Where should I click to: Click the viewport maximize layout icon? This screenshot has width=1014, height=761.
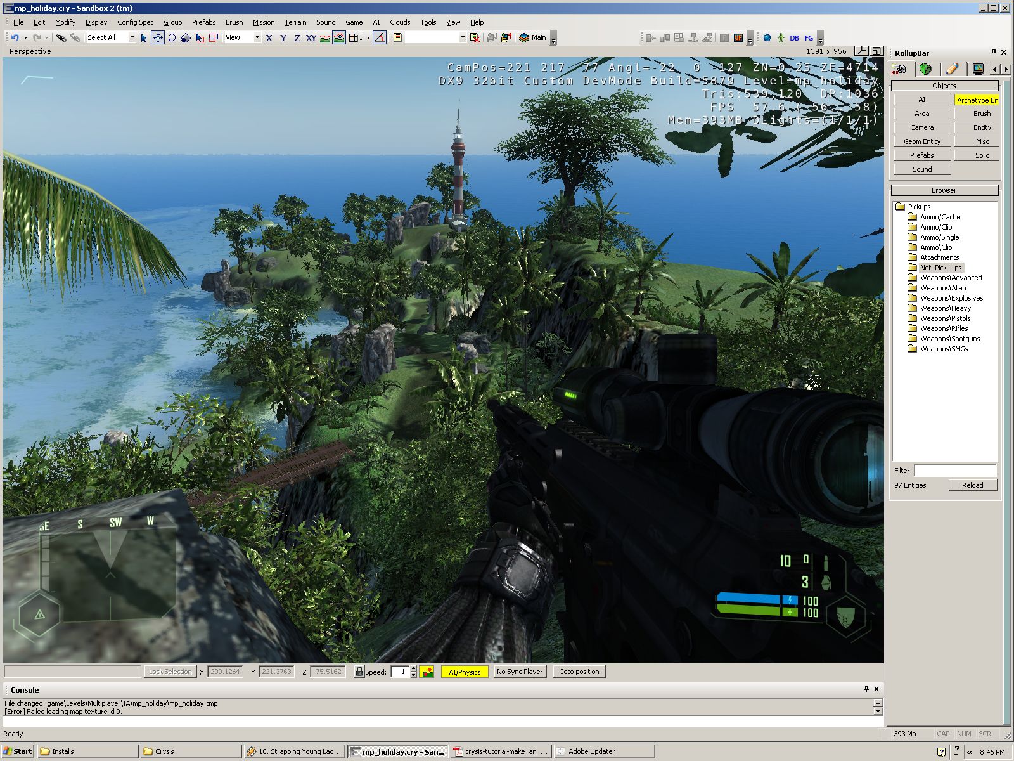point(876,51)
